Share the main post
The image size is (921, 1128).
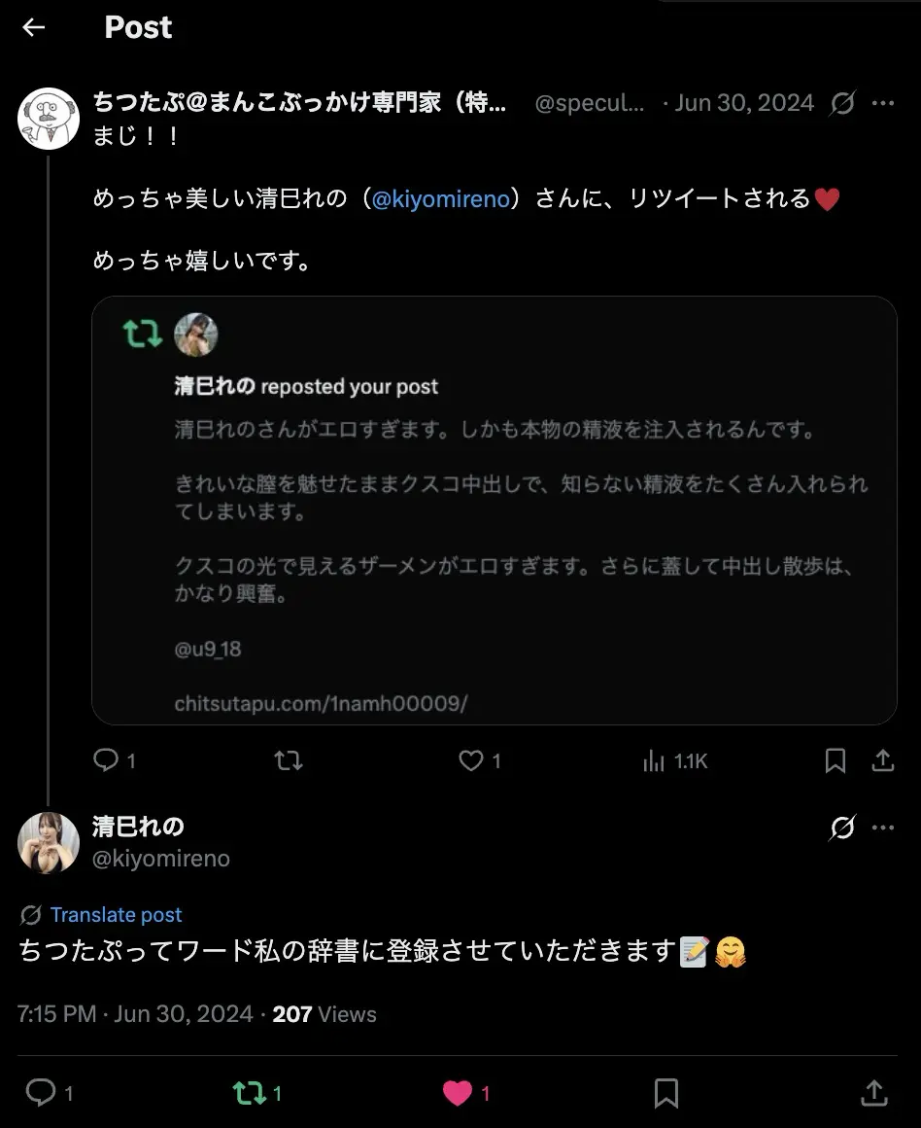pos(873,1093)
